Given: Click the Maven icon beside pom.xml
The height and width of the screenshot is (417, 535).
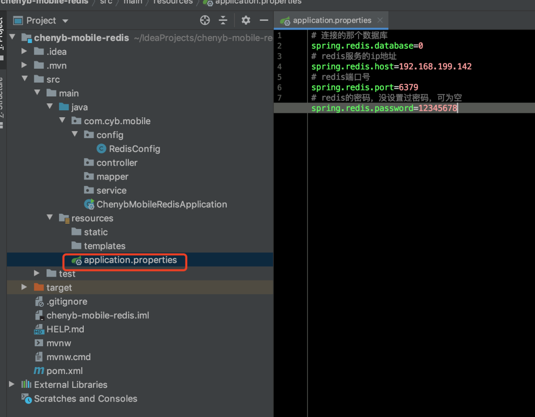Looking at the screenshot, I should 39,371.
